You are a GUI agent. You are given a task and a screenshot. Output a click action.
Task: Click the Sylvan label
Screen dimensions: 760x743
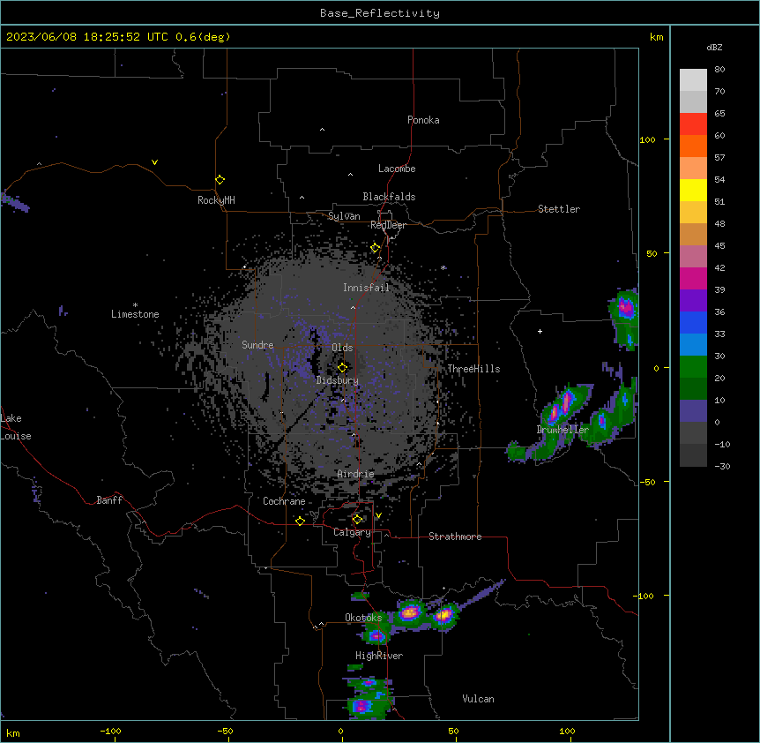[x=344, y=216]
